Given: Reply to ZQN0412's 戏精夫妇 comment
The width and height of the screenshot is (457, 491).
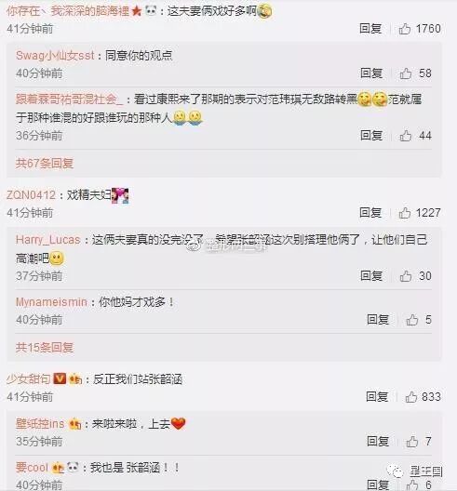Looking at the screenshot, I should (x=370, y=213).
